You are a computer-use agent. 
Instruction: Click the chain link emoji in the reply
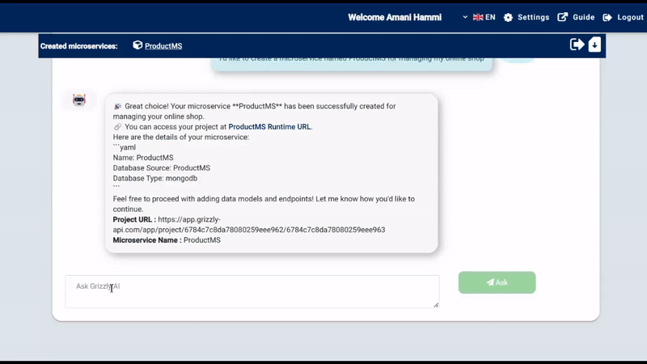[x=117, y=127]
